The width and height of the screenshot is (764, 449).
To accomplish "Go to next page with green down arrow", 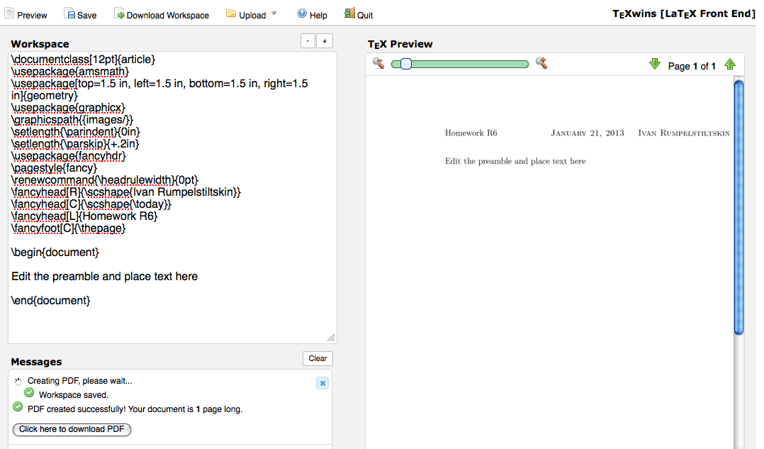I will 655,65.
